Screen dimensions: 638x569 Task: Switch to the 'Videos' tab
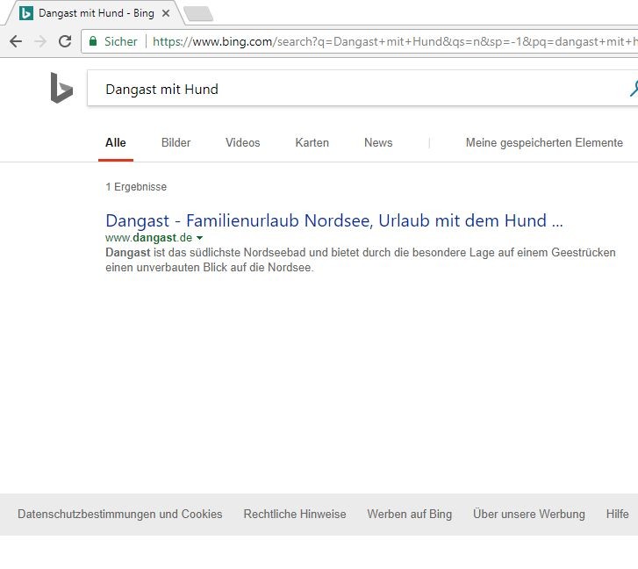242,142
